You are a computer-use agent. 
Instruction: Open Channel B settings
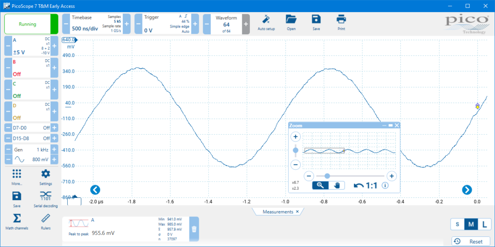pos(31,68)
